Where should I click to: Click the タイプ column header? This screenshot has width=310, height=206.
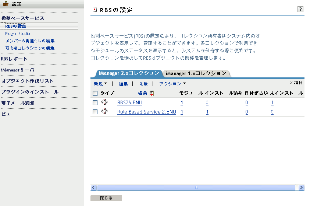pyautogui.click(x=107, y=93)
